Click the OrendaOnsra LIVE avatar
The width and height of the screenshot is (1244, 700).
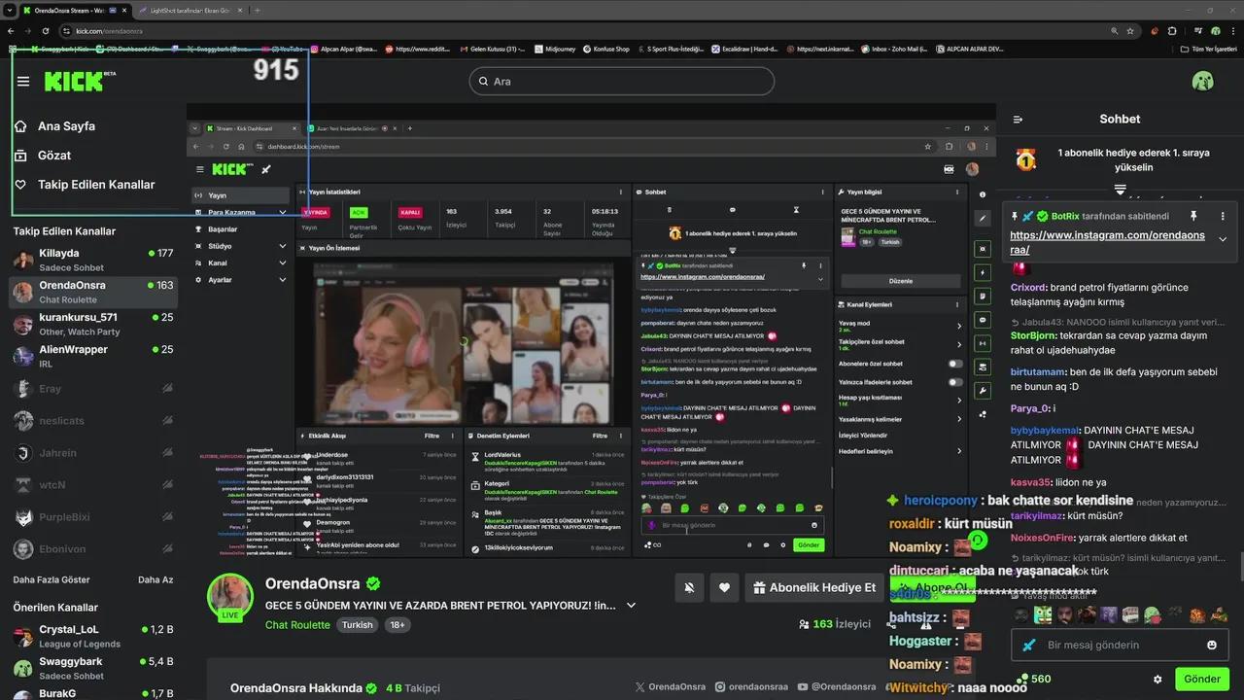tap(230, 596)
